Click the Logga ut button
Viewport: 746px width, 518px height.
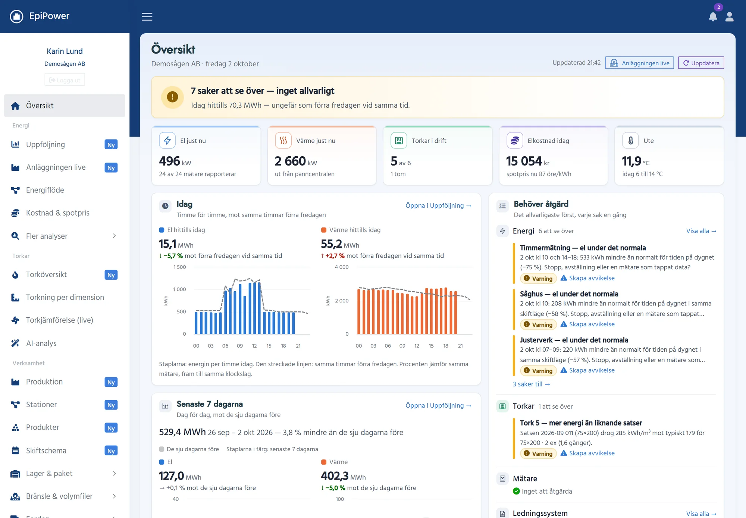[x=65, y=80]
